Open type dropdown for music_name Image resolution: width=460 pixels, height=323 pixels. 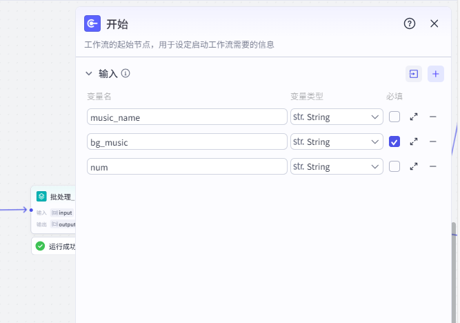[x=337, y=117]
